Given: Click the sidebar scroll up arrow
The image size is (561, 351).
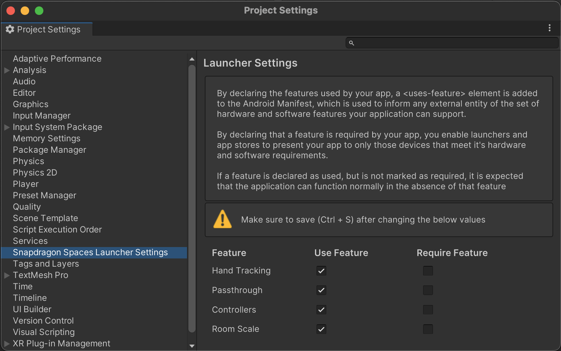Looking at the screenshot, I should pyautogui.click(x=192, y=59).
